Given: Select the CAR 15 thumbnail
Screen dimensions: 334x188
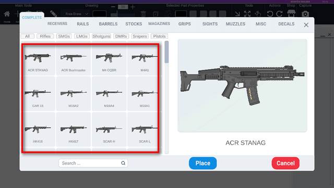Looking at the screenshot, I should coord(38,94).
